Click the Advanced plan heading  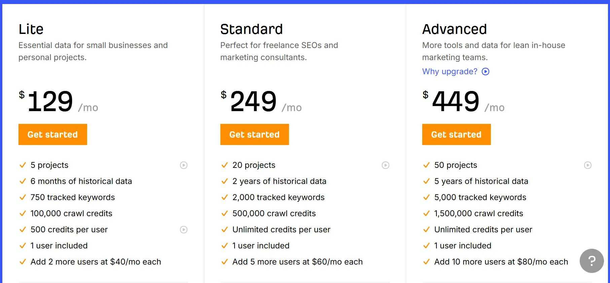(x=454, y=29)
